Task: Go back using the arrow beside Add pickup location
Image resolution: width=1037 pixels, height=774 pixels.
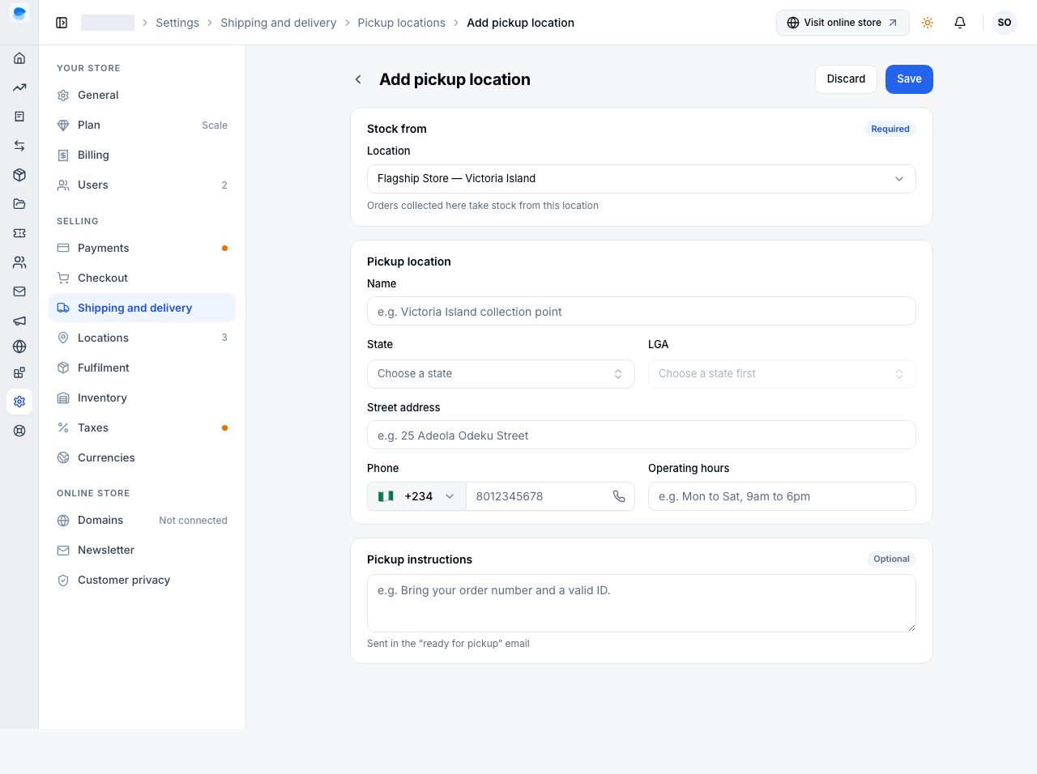Action: pyautogui.click(x=358, y=79)
